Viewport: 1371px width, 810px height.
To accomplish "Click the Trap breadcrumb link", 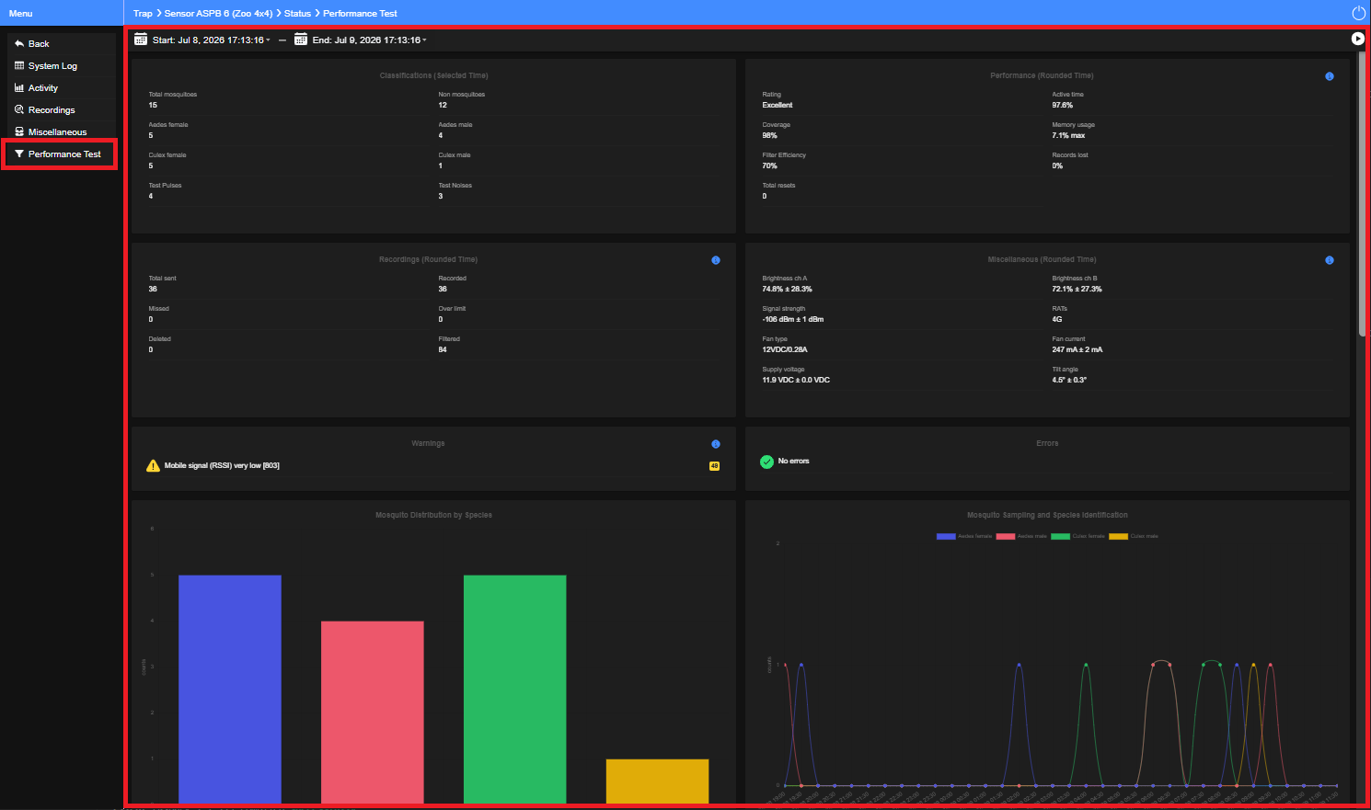I will click(x=143, y=14).
